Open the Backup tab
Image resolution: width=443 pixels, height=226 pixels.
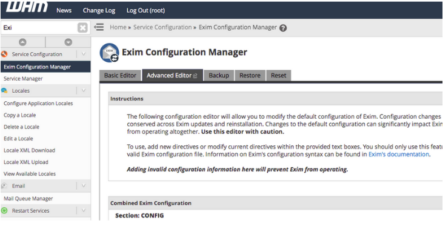219,75
